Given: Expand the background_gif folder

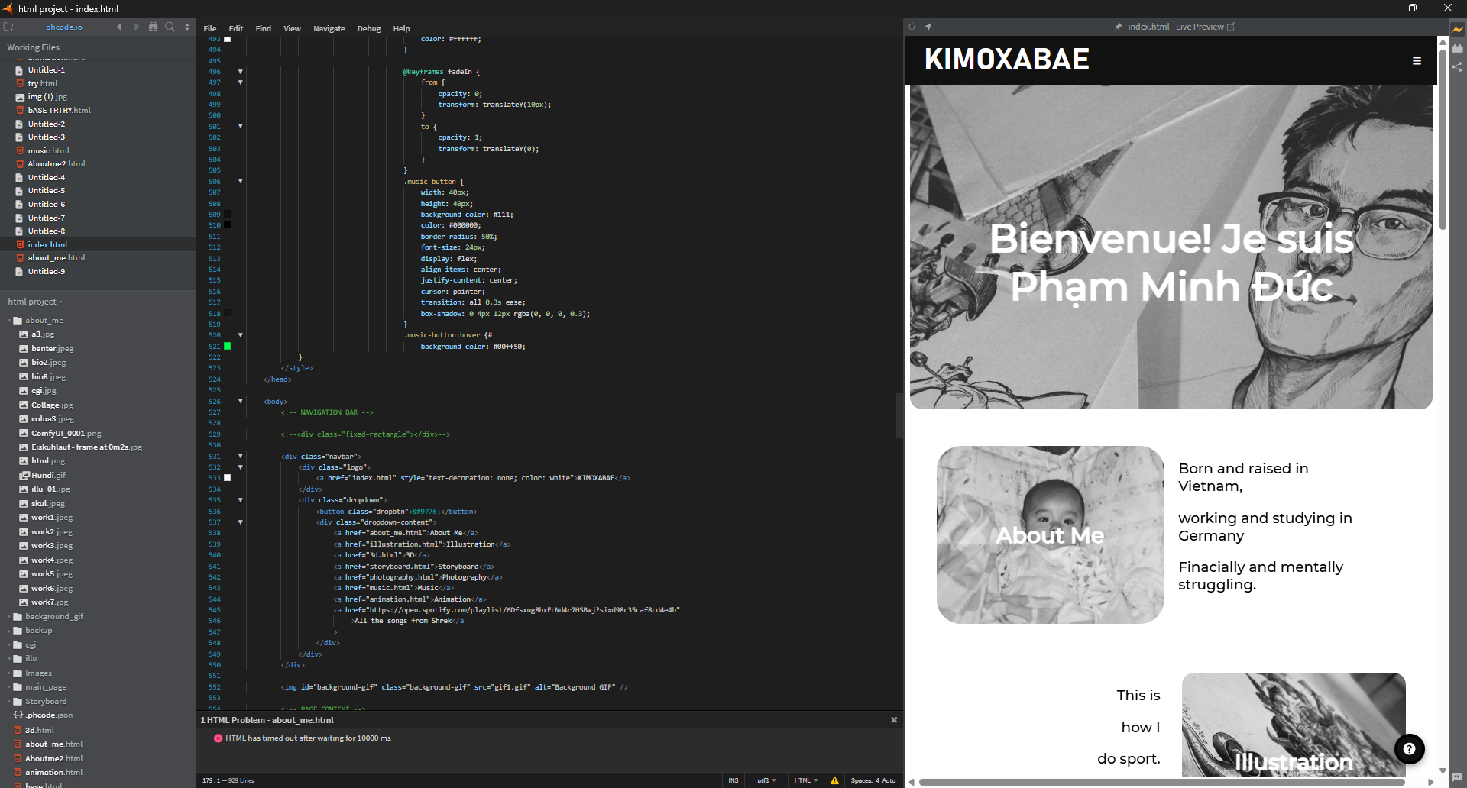Looking at the screenshot, I should (53, 616).
